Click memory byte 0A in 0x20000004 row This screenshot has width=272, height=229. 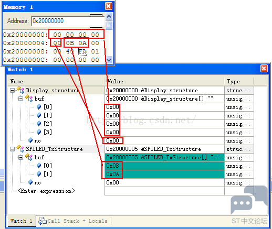[x=82, y=43]
